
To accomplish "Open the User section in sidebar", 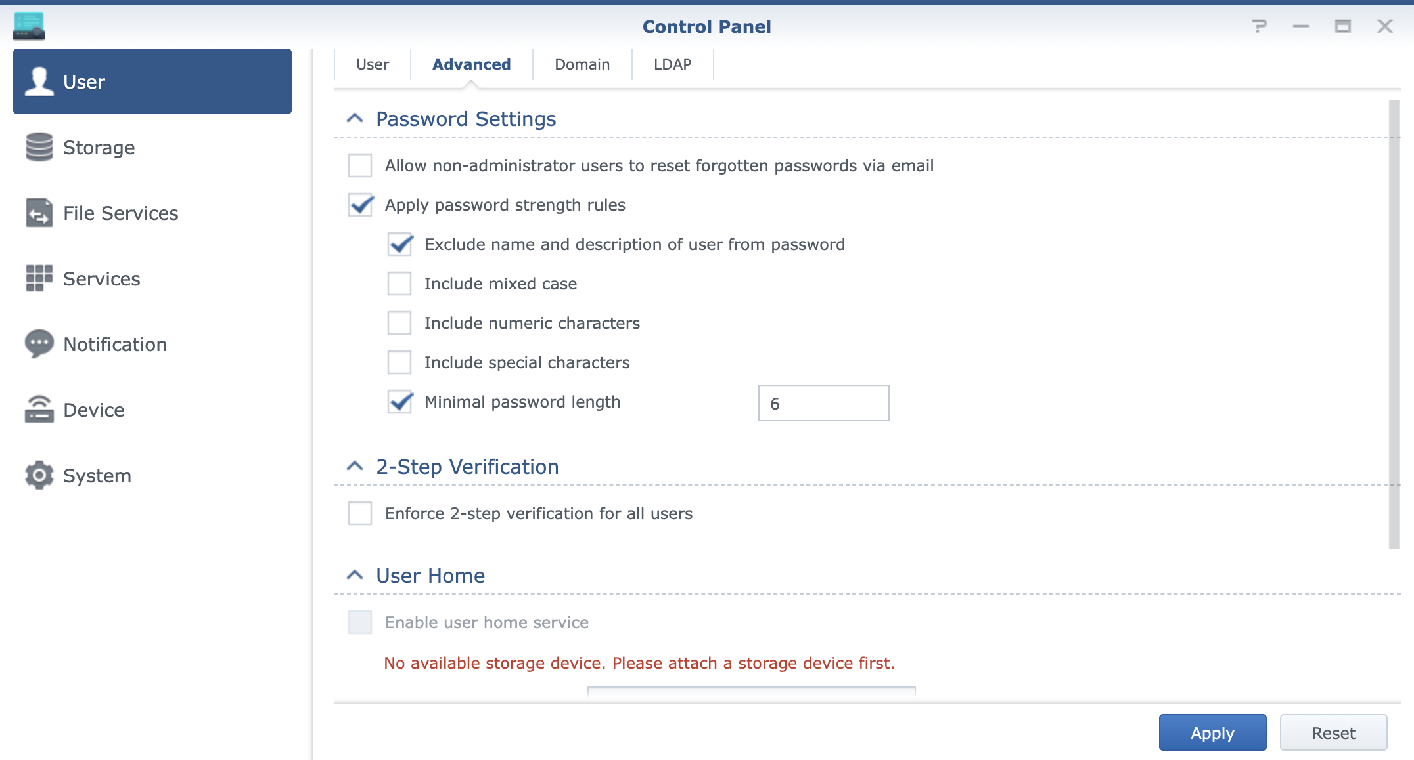I will click(x=152, y=81).
